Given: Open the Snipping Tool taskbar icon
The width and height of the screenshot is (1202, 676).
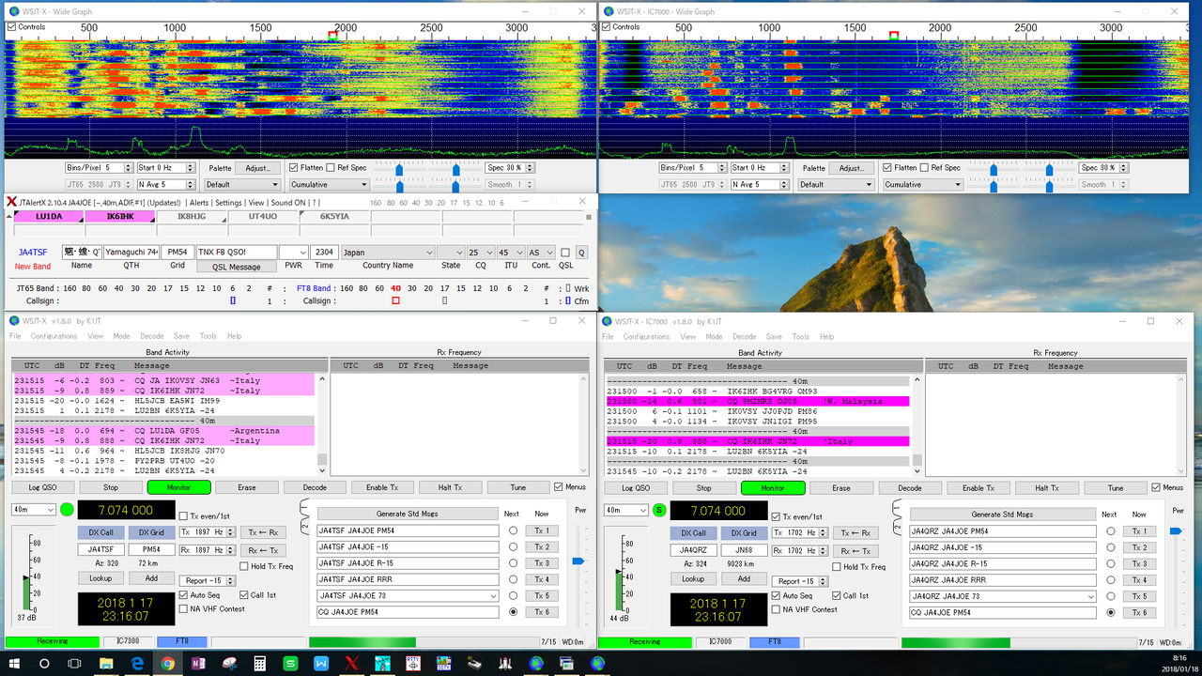Looking at the screenshot, I should 229,663.
